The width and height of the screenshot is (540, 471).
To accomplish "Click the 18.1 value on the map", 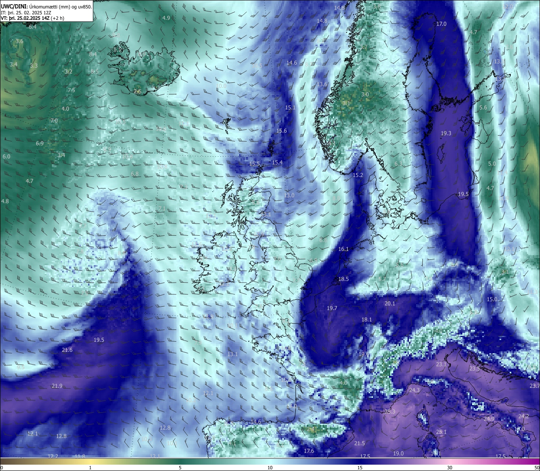I will 367,319.
